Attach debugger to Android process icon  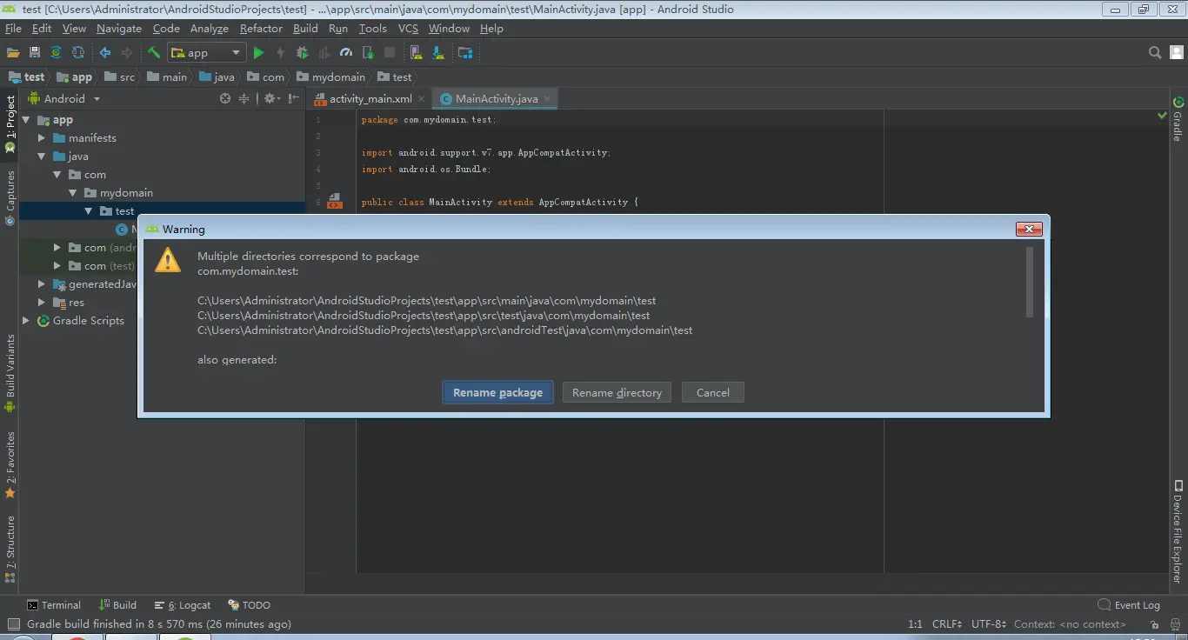[368, 53]
